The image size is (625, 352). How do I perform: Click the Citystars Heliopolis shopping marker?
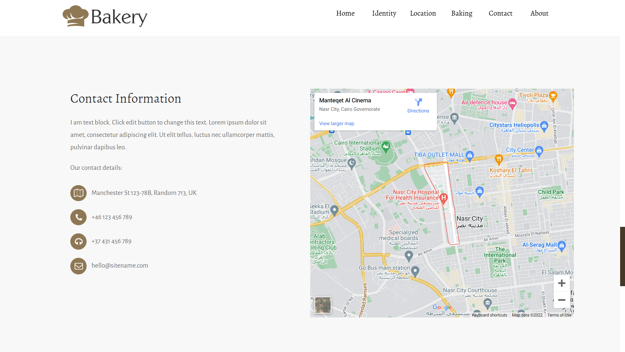click(544, 126)
